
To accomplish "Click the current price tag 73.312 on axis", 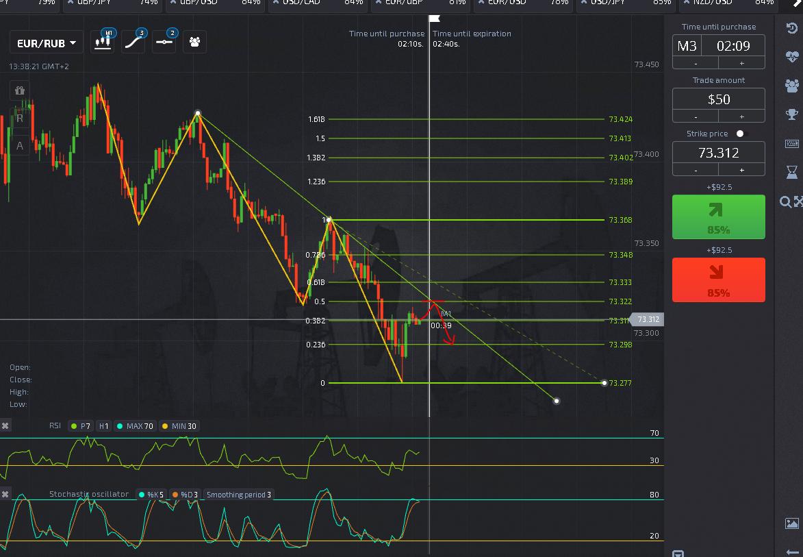I will click(647, 319).
